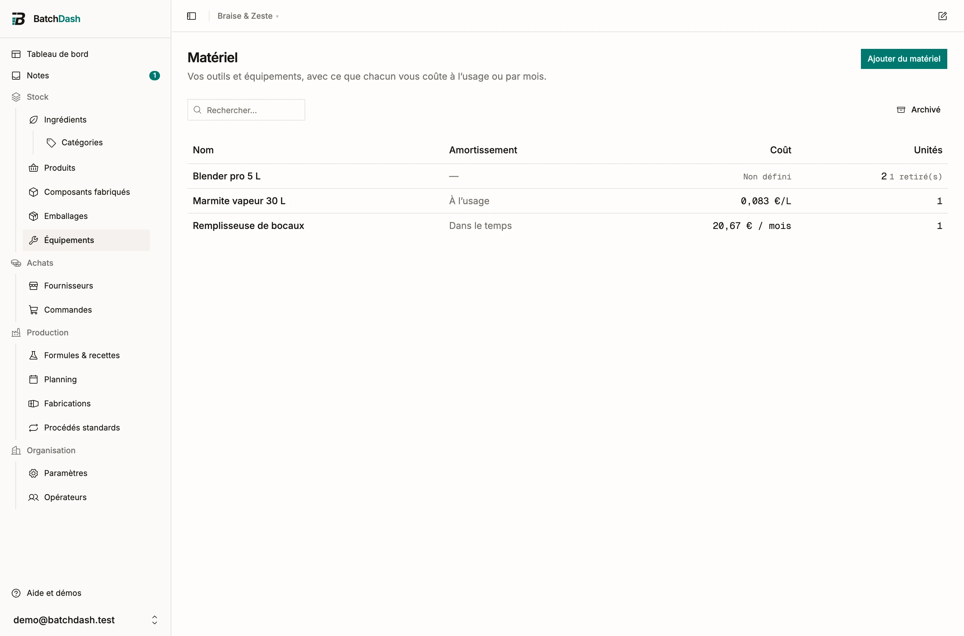Toggle the Archivé filter
964x636 pixels.
pos(918,110)
